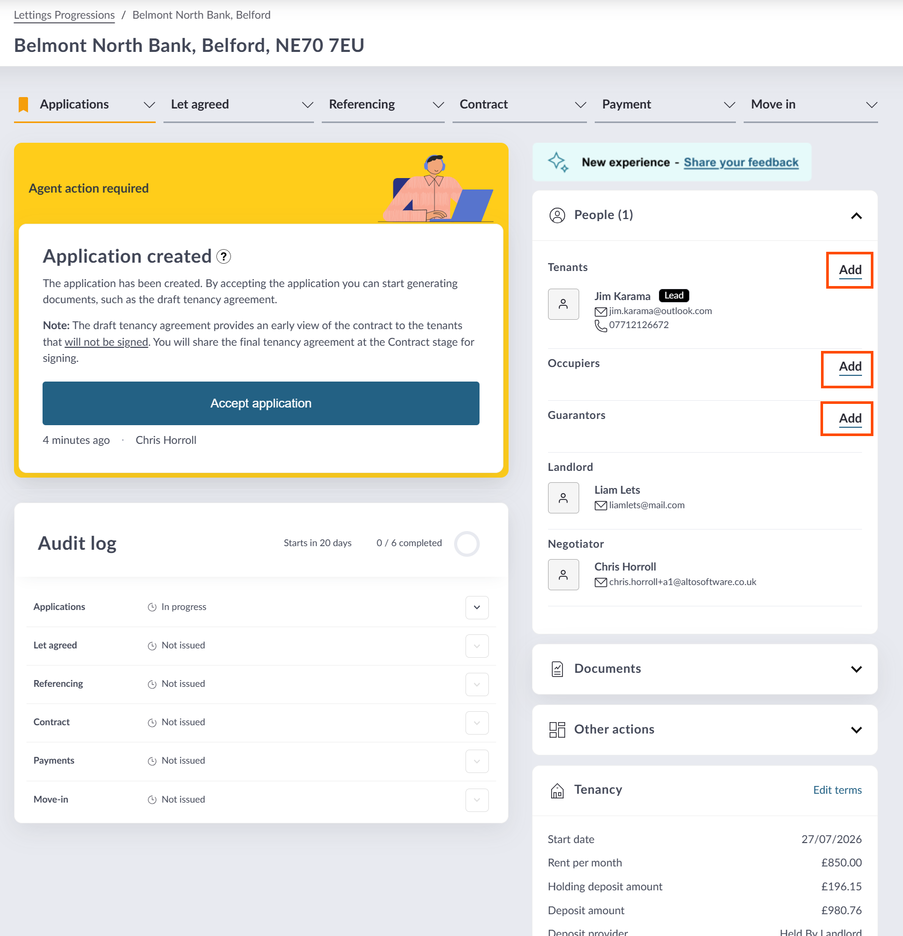Expand the Payments audit log row
The image size is (903, 936).
tap(477, 761)
